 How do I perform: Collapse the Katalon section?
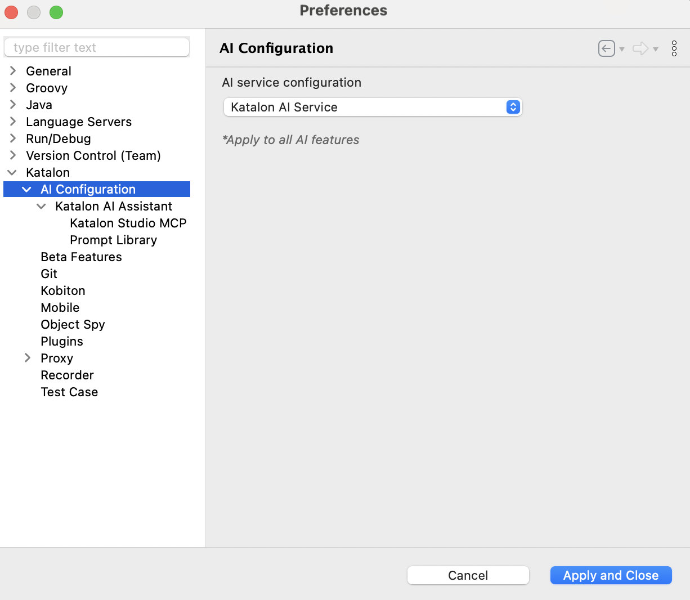(x=12, y=172)
